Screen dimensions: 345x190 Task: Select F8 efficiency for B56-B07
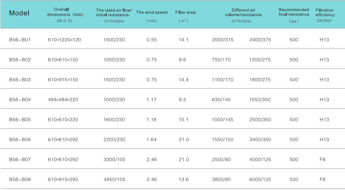click(322, 159)
